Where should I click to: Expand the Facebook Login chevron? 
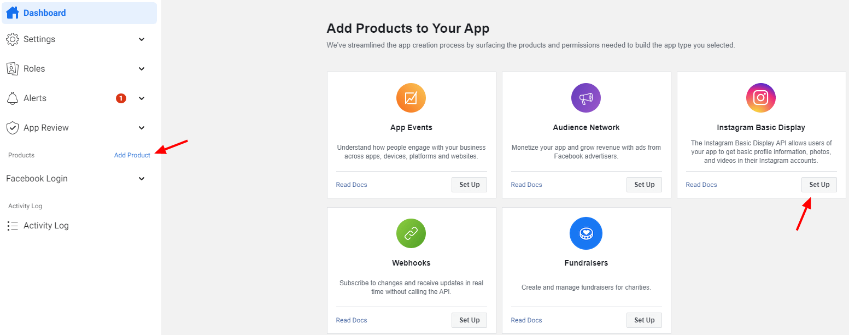point(142,179)
